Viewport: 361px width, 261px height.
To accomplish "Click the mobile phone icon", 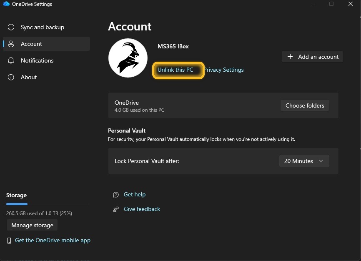I will pyautogui.click(x=9, y=241).
